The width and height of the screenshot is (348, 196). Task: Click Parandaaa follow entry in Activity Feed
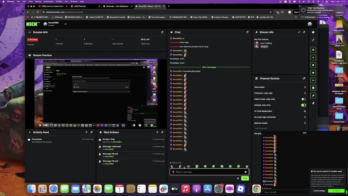point(61,140)
